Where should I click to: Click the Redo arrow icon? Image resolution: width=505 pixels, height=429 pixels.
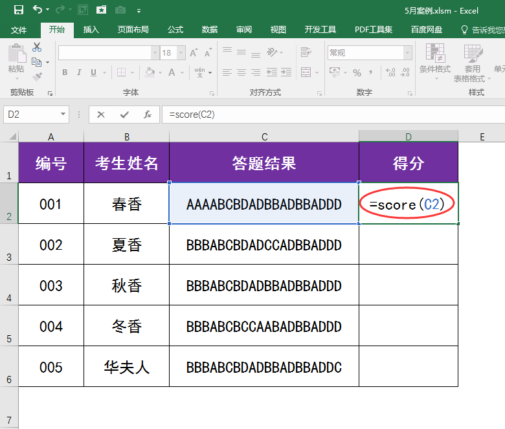coord(60,10)
